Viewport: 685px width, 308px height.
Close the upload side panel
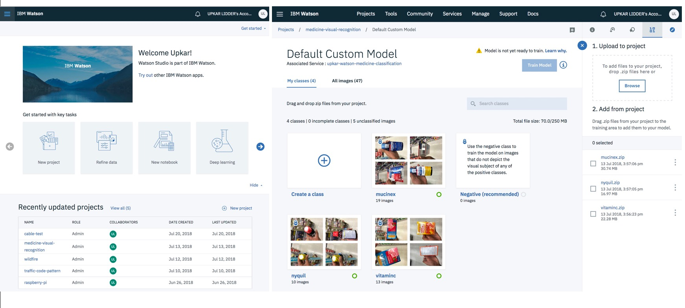pyautogui.click(x=582, y=46)
